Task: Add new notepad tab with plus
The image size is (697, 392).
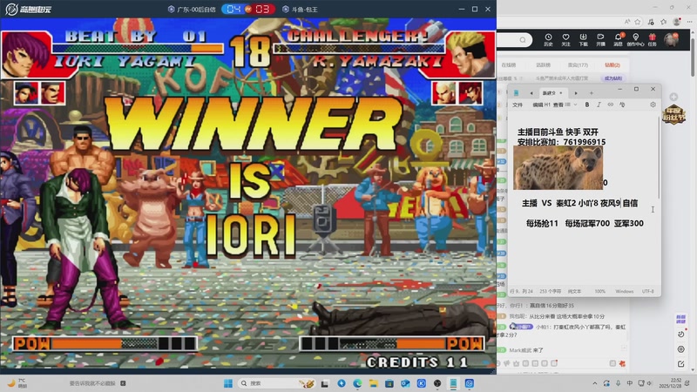Action: [x=592, y=93]
